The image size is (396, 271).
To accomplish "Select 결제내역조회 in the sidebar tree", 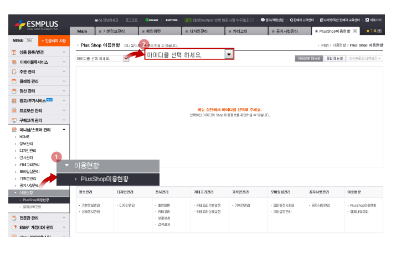I will (x=32, y=207).
